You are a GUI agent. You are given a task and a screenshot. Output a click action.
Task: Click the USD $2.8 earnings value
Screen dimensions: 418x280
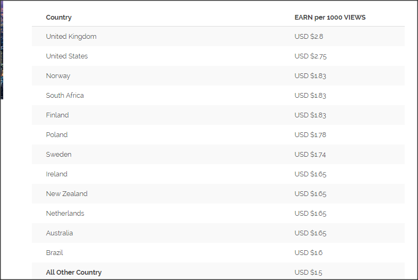coord(309,37)
